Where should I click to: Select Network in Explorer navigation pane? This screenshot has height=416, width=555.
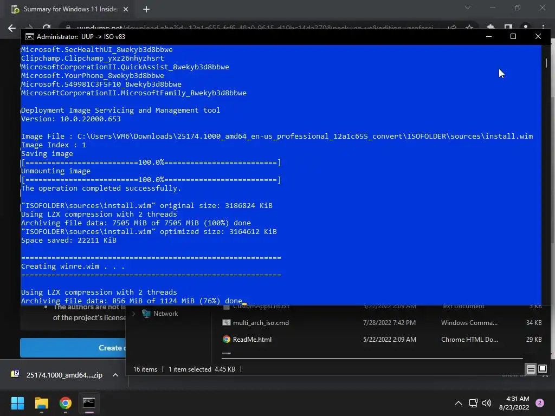click(x=165, y=314)
